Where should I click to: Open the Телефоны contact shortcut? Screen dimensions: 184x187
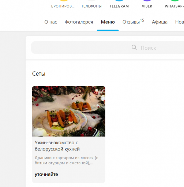91,5
